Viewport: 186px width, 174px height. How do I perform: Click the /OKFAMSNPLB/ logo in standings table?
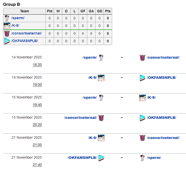click(x=7, y=41)
